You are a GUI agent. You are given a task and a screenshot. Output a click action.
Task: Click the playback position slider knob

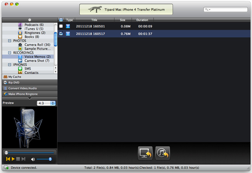(x=6, y=152)
